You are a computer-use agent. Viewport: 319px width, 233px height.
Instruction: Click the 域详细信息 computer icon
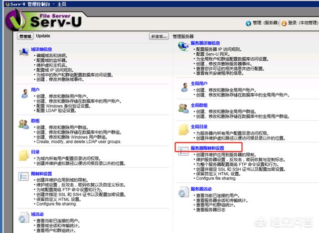pos(24,52)
